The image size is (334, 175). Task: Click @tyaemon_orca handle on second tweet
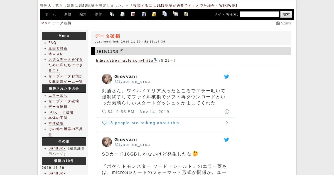pyautogui.click(x=132, y=145)
